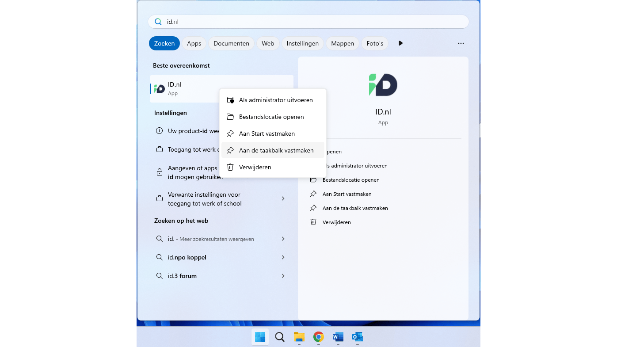Click the search box containing id.nl
Screen dimensions: 617x347
click(308, 22)
